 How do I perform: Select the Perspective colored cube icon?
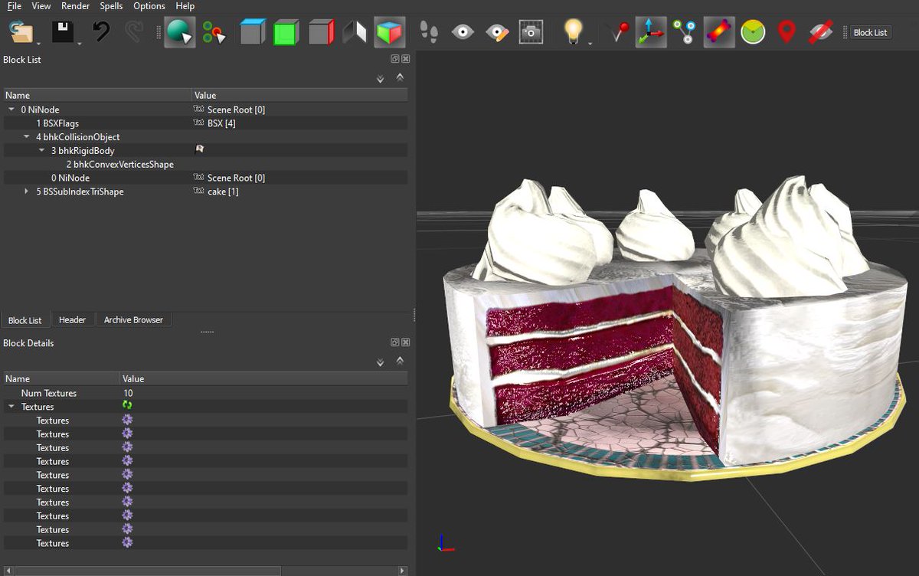point(390,32)
